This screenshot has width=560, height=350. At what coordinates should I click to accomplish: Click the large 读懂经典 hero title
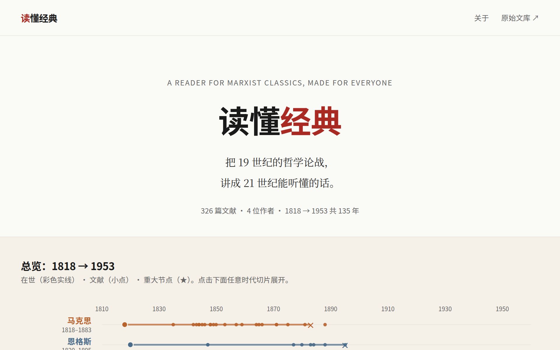tap(280, 121)
